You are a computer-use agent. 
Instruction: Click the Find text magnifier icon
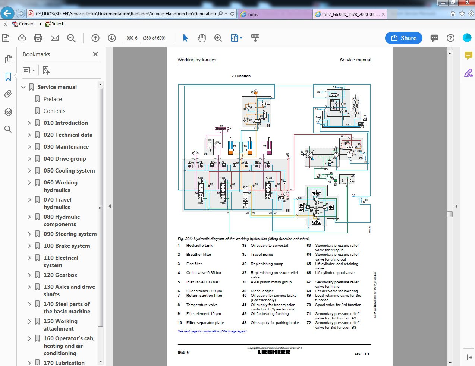pyautogui.click(x=71, y=38)
